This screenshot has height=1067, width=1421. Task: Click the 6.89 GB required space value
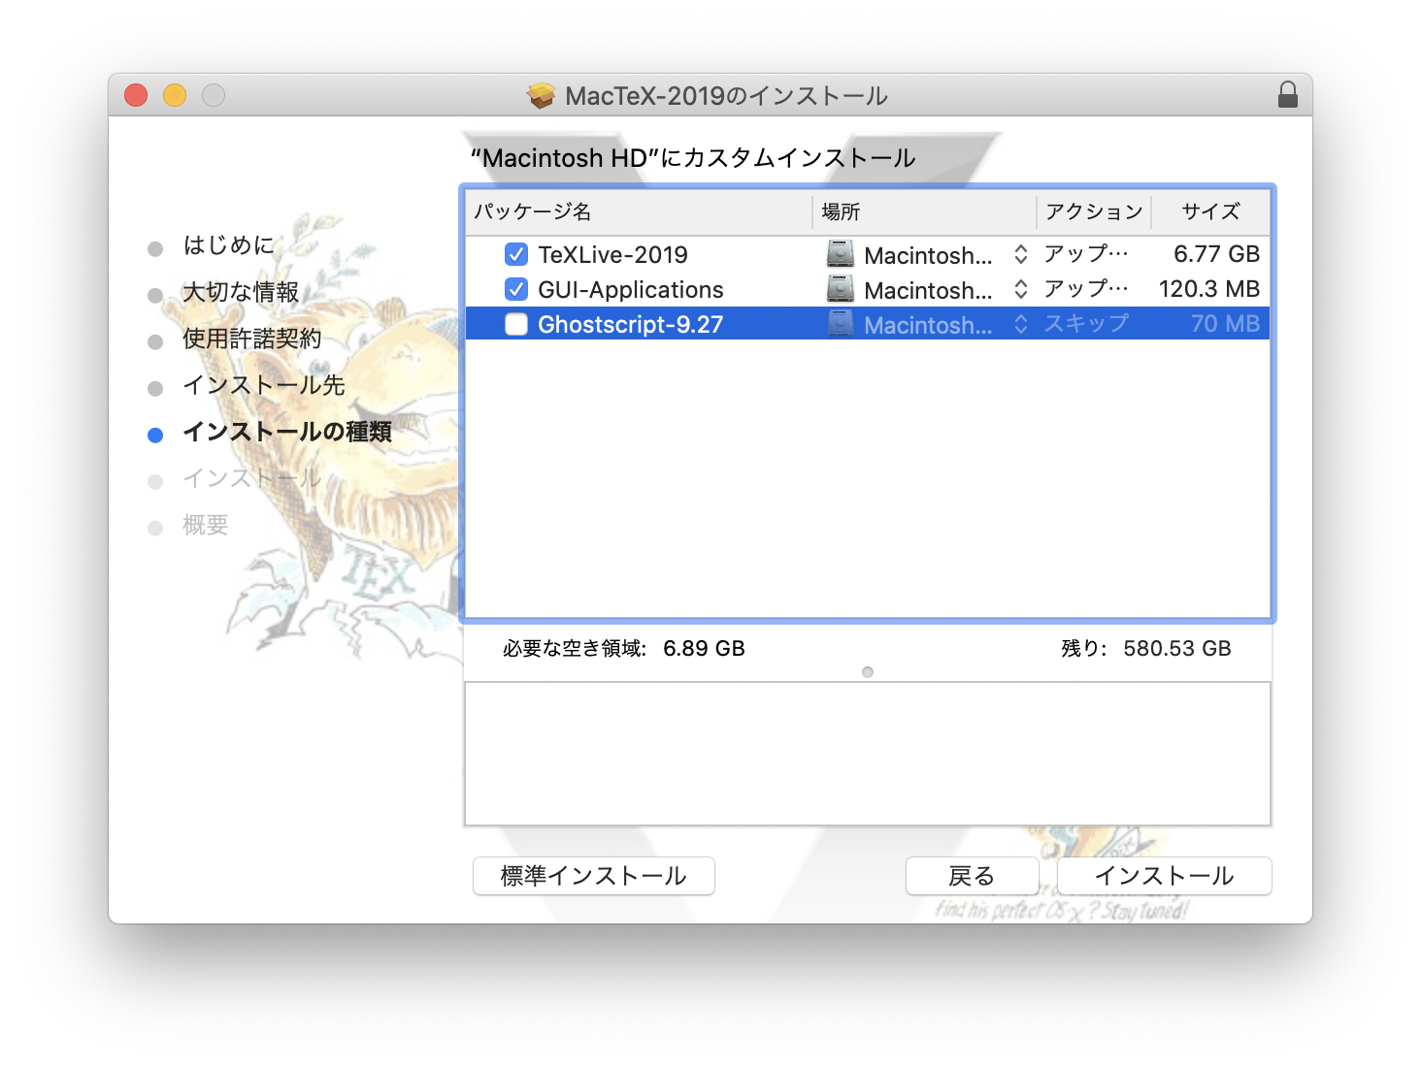(704, 648)
